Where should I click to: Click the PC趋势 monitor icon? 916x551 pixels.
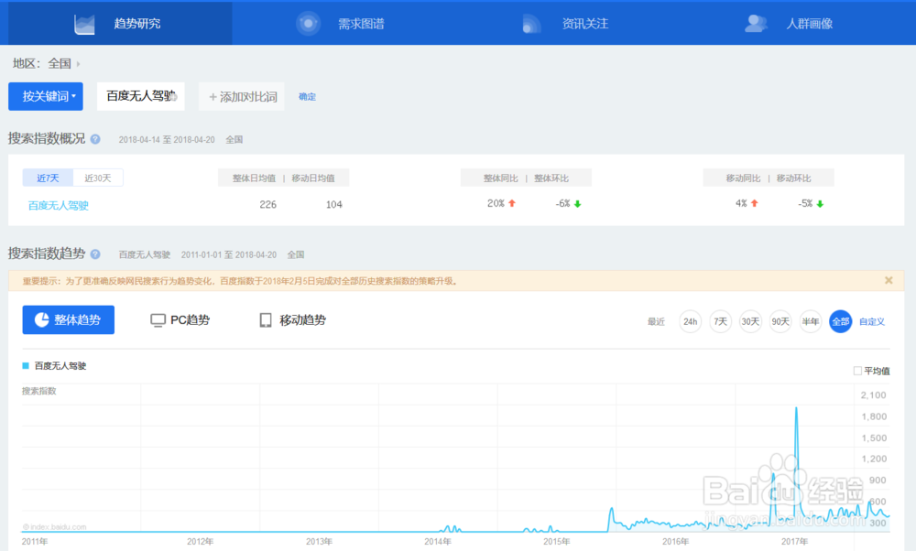pos(157,319)
